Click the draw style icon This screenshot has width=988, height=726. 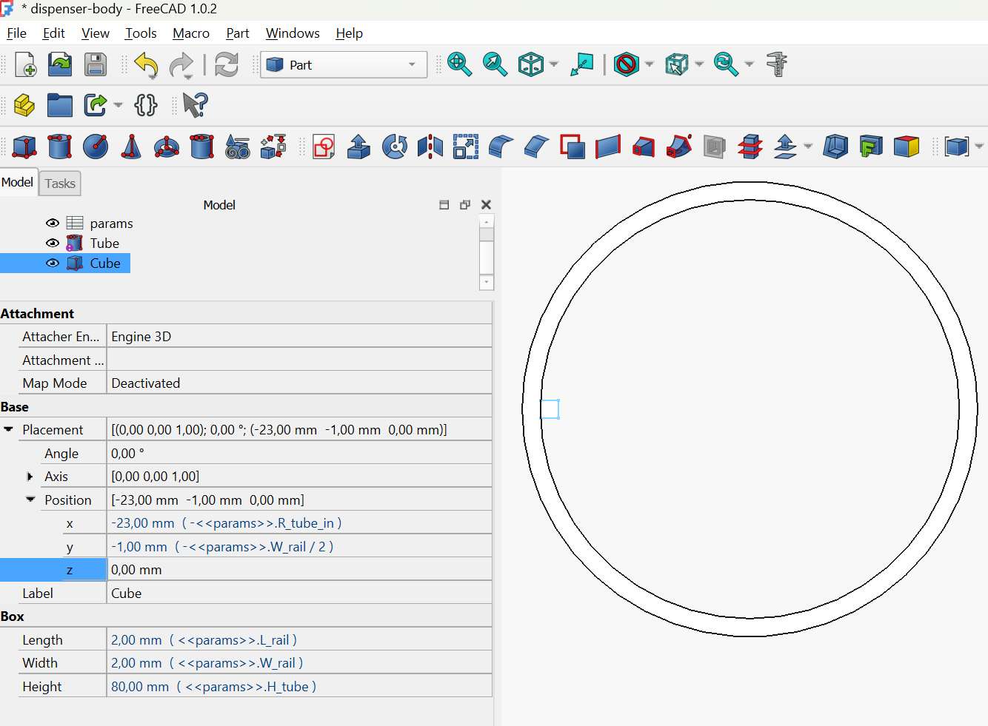(x=627, y=64)
